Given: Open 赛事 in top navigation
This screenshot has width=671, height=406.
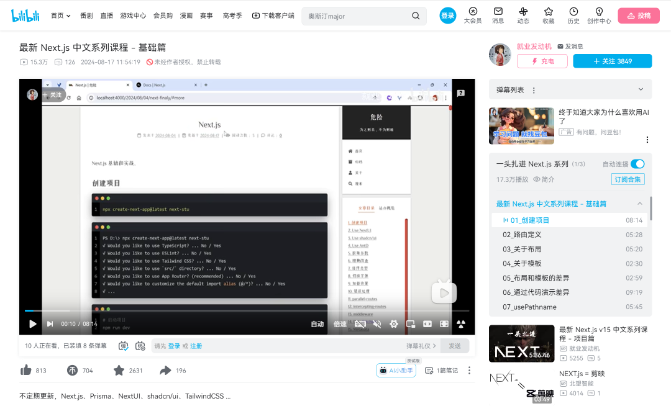Looking at the screenshot, I should tap(206, 16).
